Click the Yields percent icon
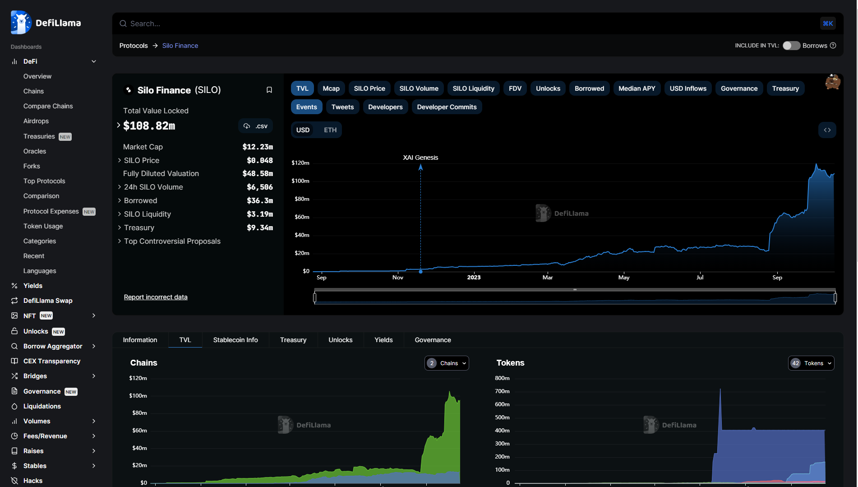This screenshot has height=487, width=858. 14,286
